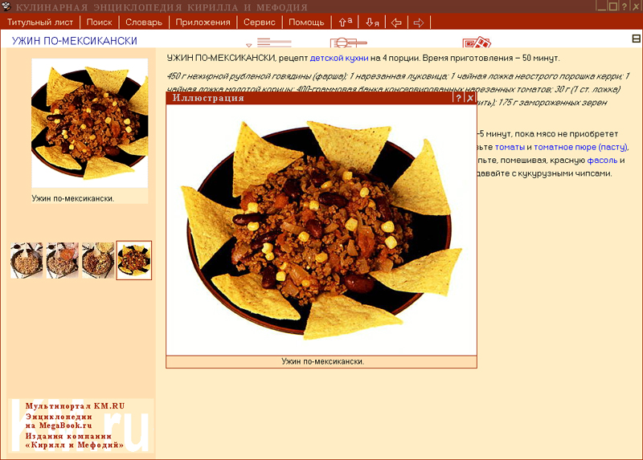Screen dimensions: 643x460
Task: Open Мультипортал KM.RU link
Action: (75, 406)
